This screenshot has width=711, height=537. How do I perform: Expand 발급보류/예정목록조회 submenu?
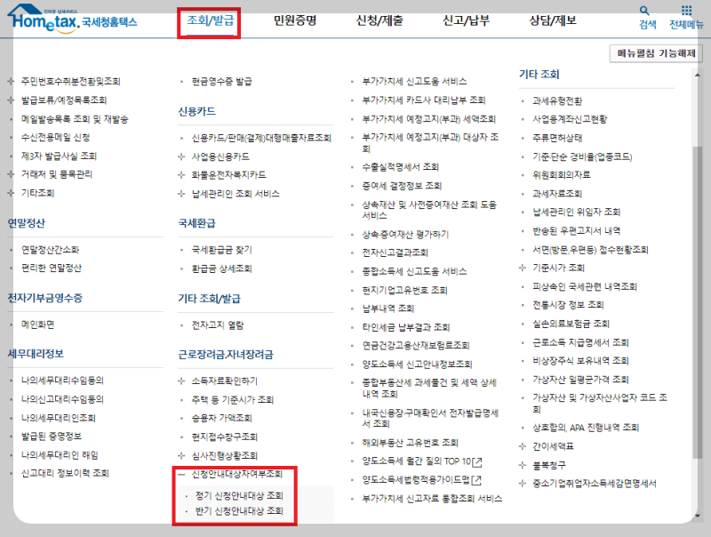pos(11,100)
